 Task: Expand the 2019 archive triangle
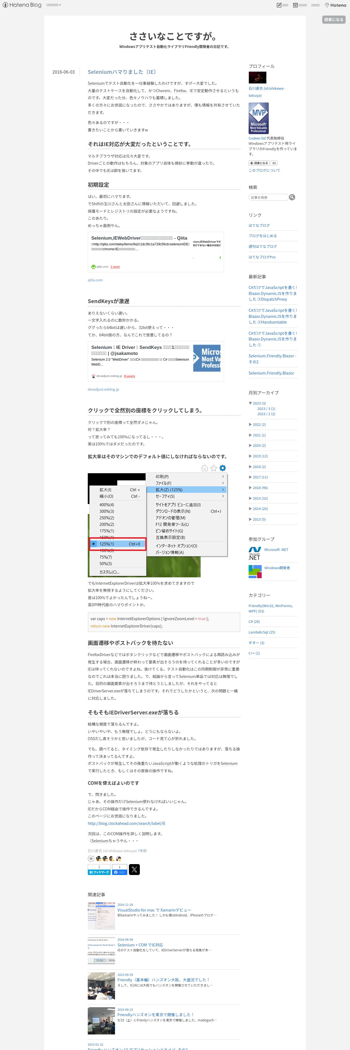coord(250,456)
